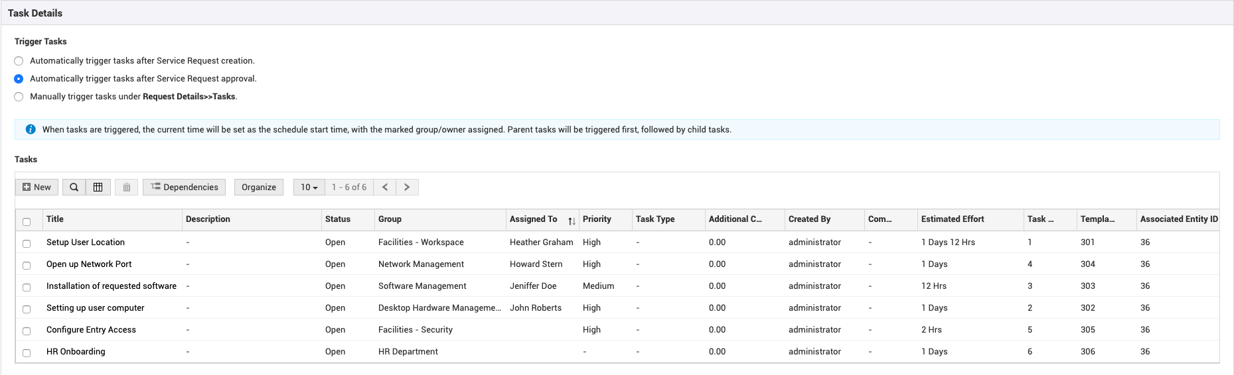Sort by Priority column header
The image size is (1234, 375).
coord(597,219)
